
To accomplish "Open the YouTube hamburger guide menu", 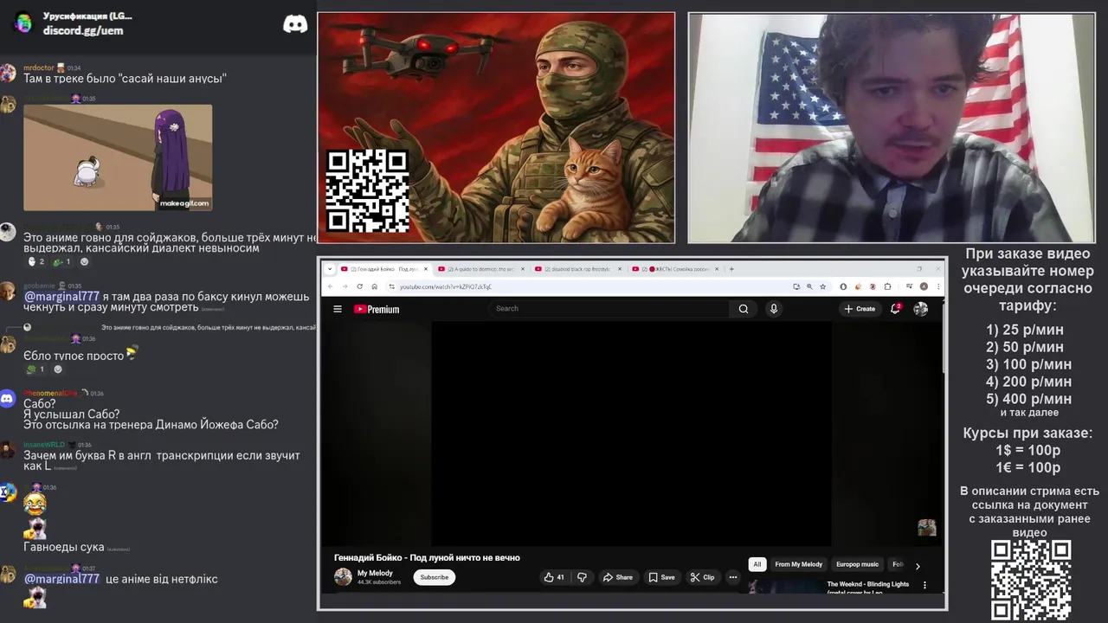I will click(x=338, y=309).
